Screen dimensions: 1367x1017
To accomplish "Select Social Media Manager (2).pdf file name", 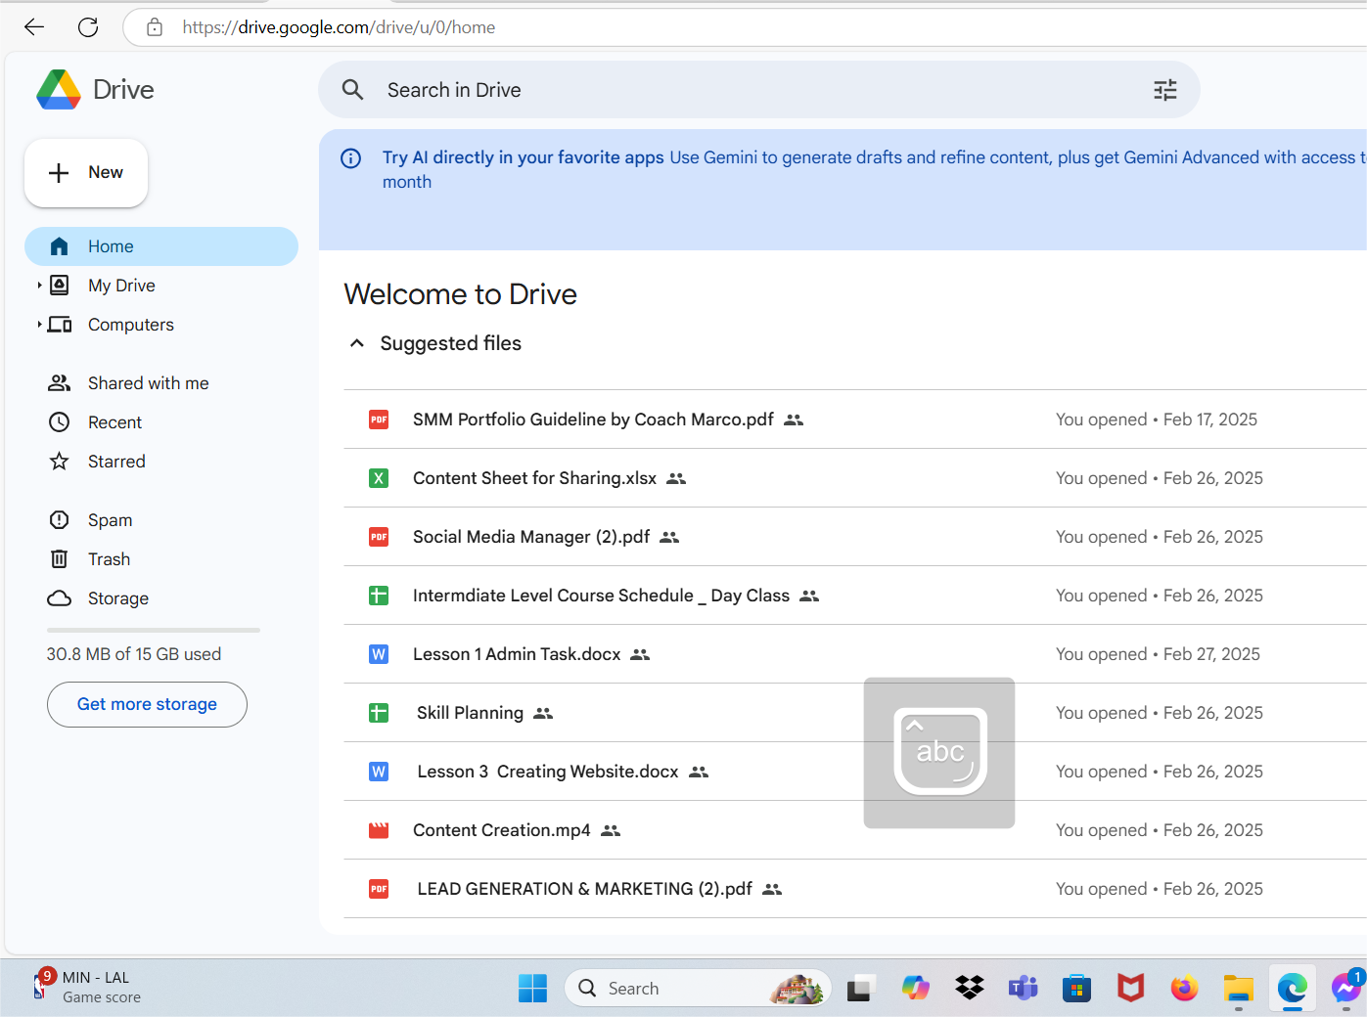I will coord(531,537).
